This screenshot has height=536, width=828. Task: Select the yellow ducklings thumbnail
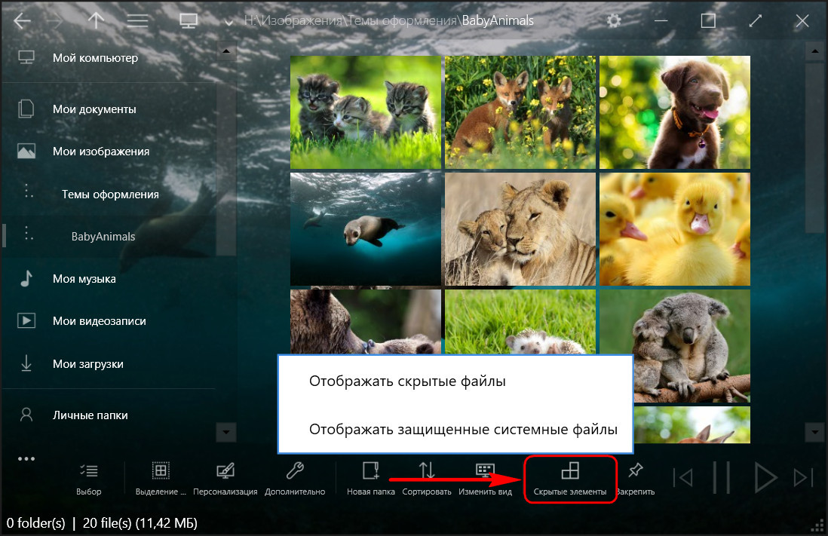(x=675, y=229)
